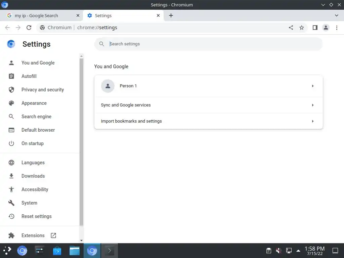Open the window menu icon in title bar
Viewport: 344px width, 258px height.
[x=5, y=5]
